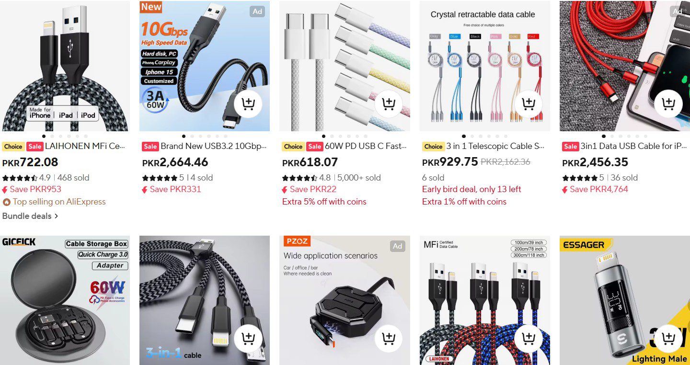Add MFi certified LAIHONEN cables to cart

click(529, 339)
